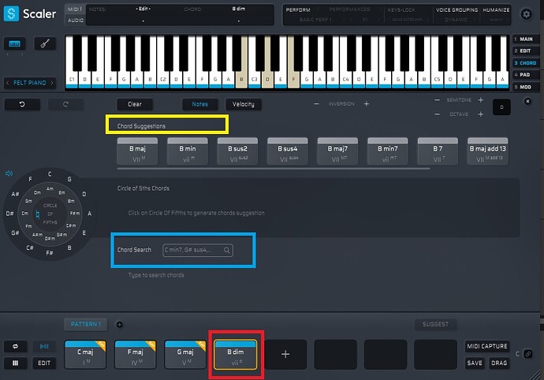Select the G maj chord pad
Viewport: 544px width, 380px height.
tap(185, 354)
